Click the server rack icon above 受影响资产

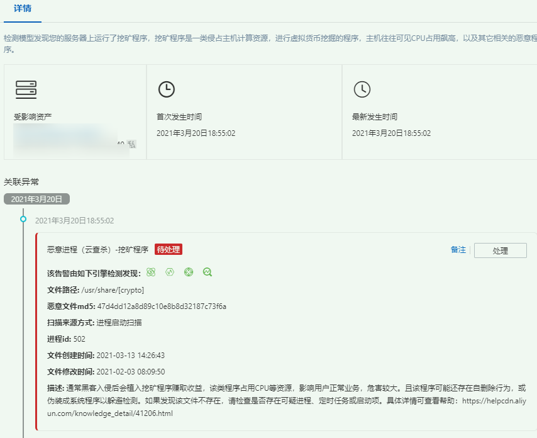[26, 89]
